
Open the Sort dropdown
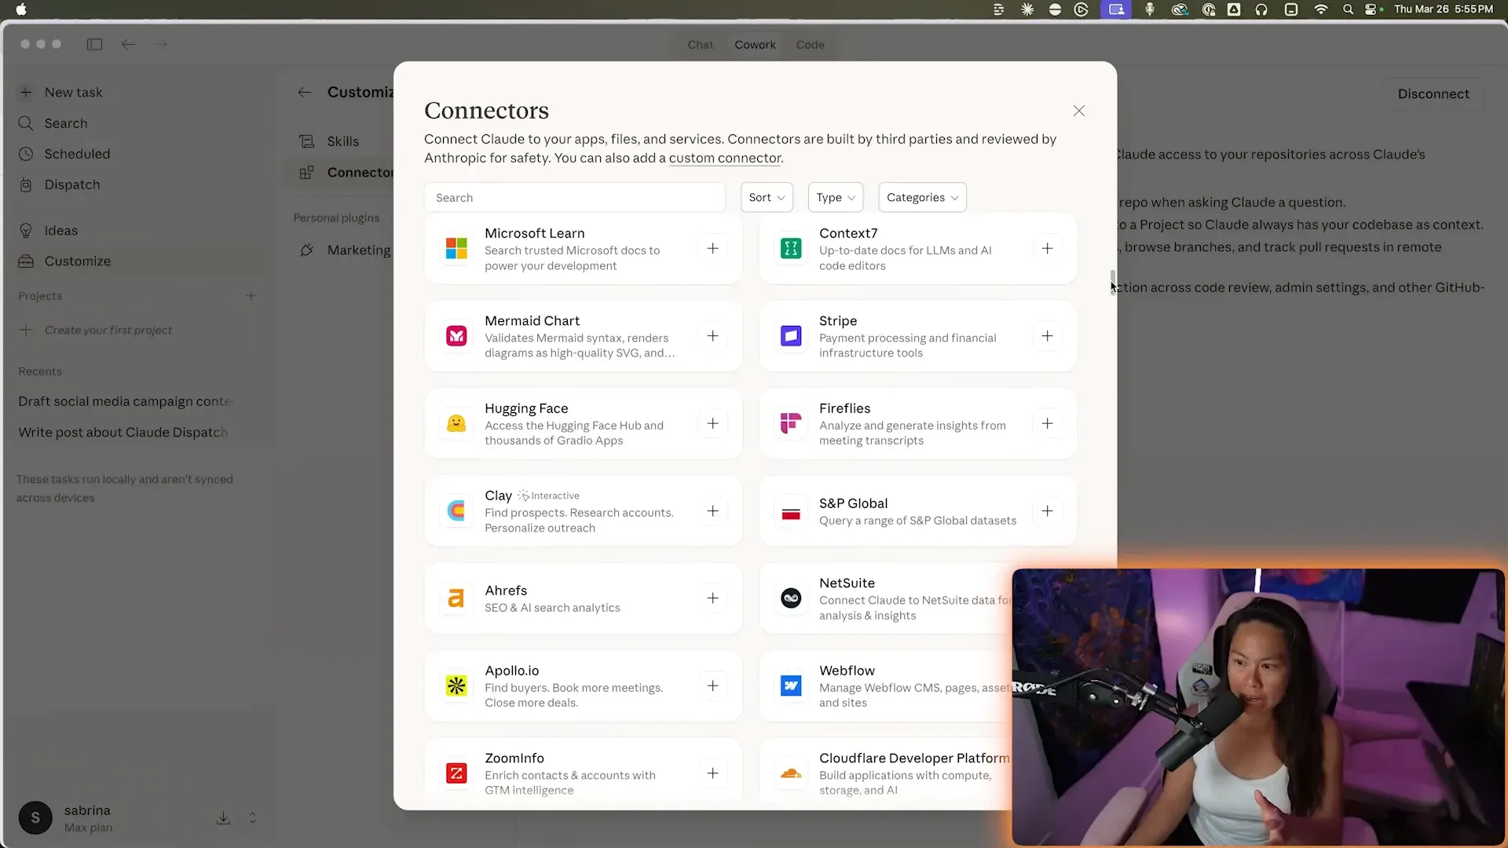(767, 198)
